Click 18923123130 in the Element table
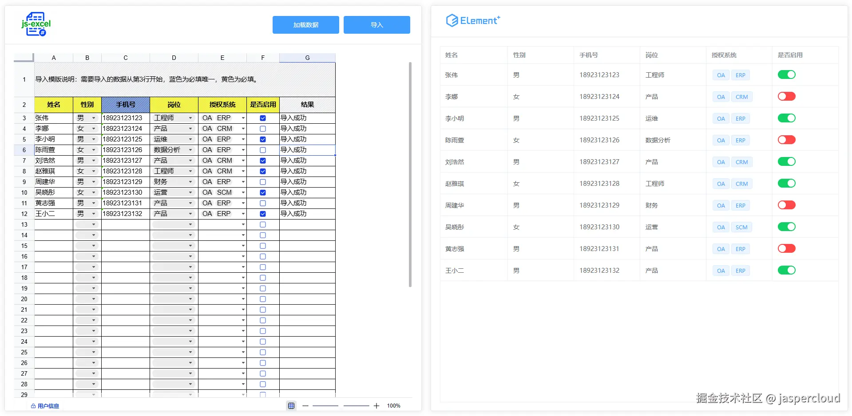The image size is (852, 416). click(x=599, y=227)
